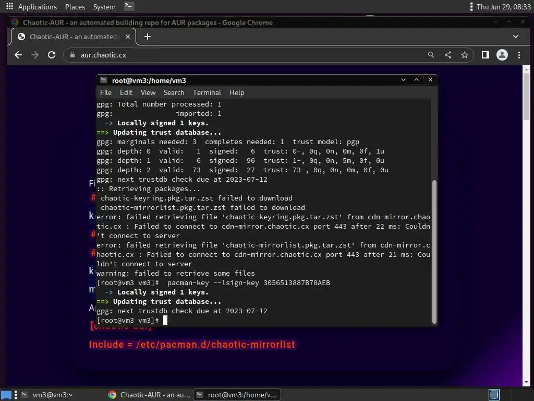Click the applications grid icon in top panel
This screenshot has height=401, width=534.
coord(9,6)
